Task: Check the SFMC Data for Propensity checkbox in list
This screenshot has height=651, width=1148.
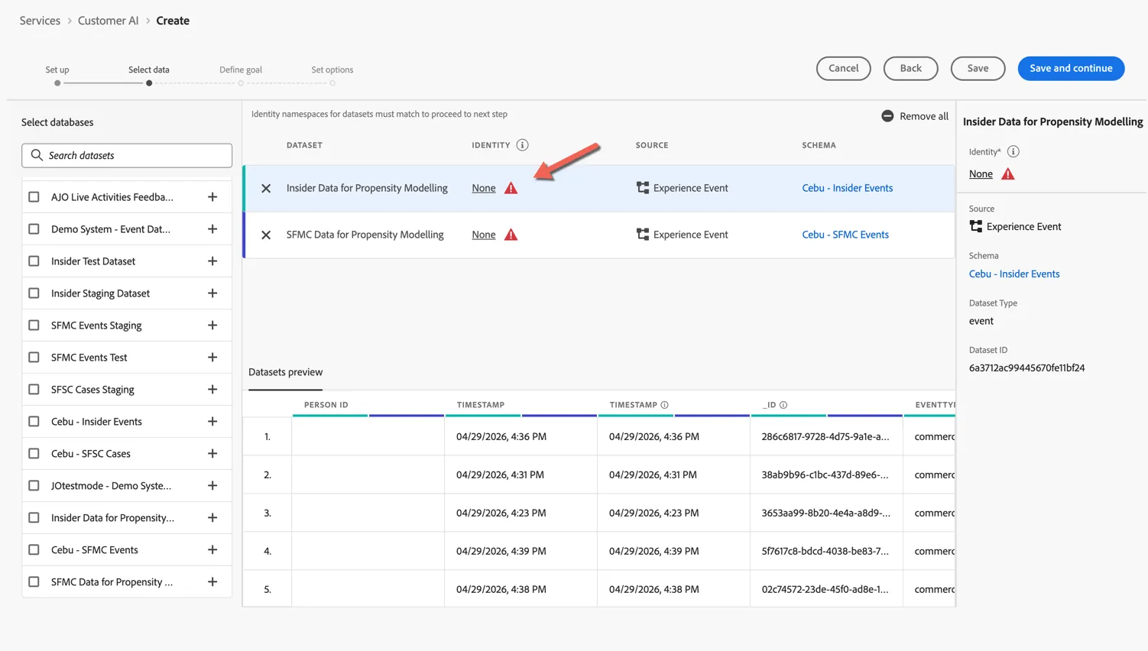Action: [34, 582]
